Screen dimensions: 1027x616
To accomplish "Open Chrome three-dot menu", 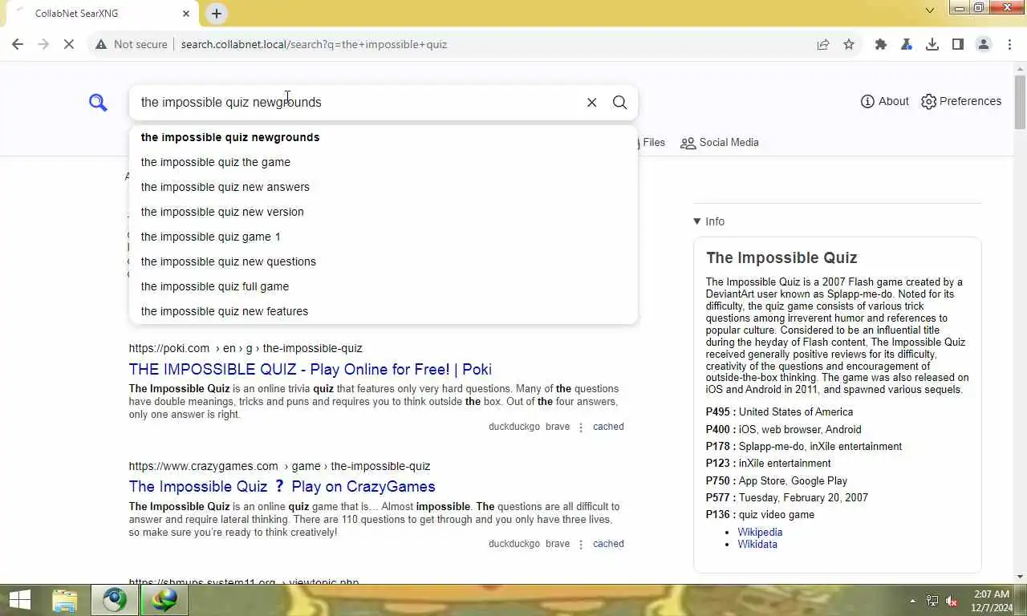I will pyautogui.click(x=1009, y=44).
